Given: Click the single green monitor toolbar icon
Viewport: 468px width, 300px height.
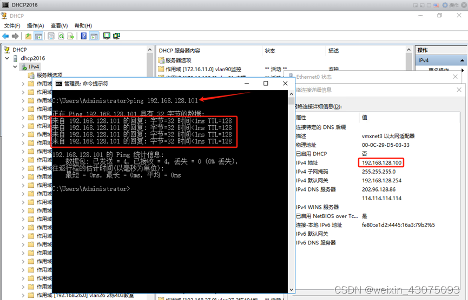Looking at the screenshot, I should coord(107,36).
